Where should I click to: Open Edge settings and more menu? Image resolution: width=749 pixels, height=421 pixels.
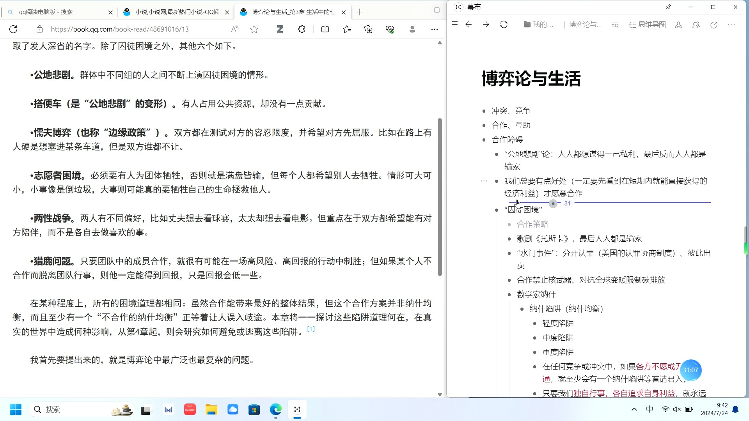click(x=434, y=29)
